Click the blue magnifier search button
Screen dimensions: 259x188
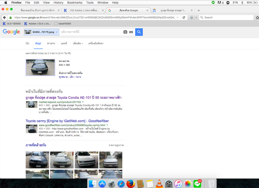point(139,32)
